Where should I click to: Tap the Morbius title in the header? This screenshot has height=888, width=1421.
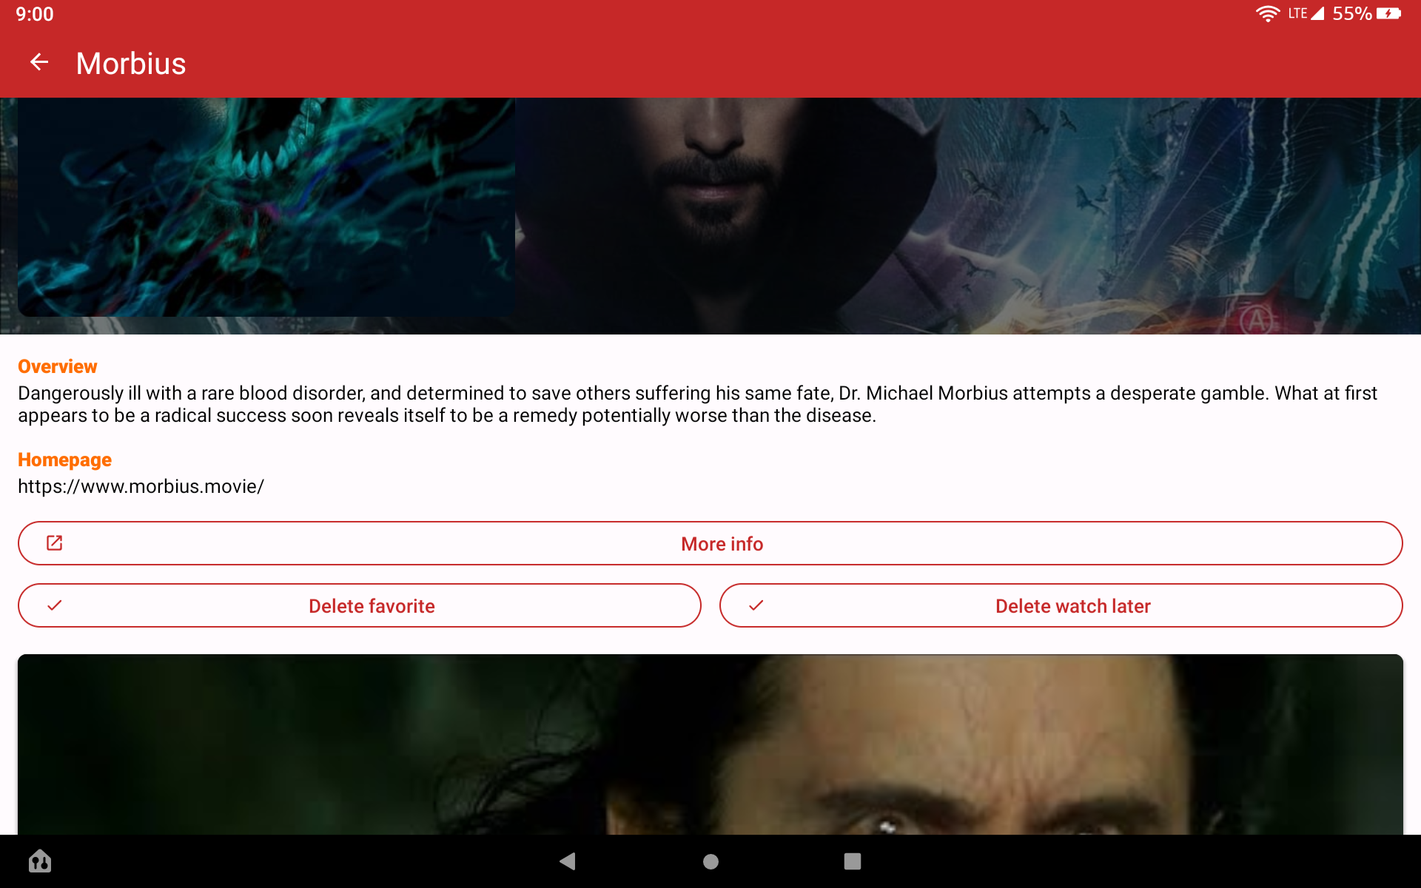tap(130, 64)
